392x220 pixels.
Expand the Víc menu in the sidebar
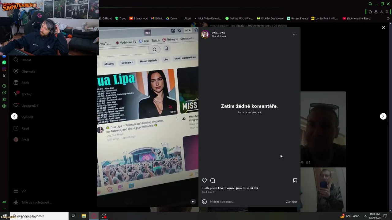[x=20, y=191]
